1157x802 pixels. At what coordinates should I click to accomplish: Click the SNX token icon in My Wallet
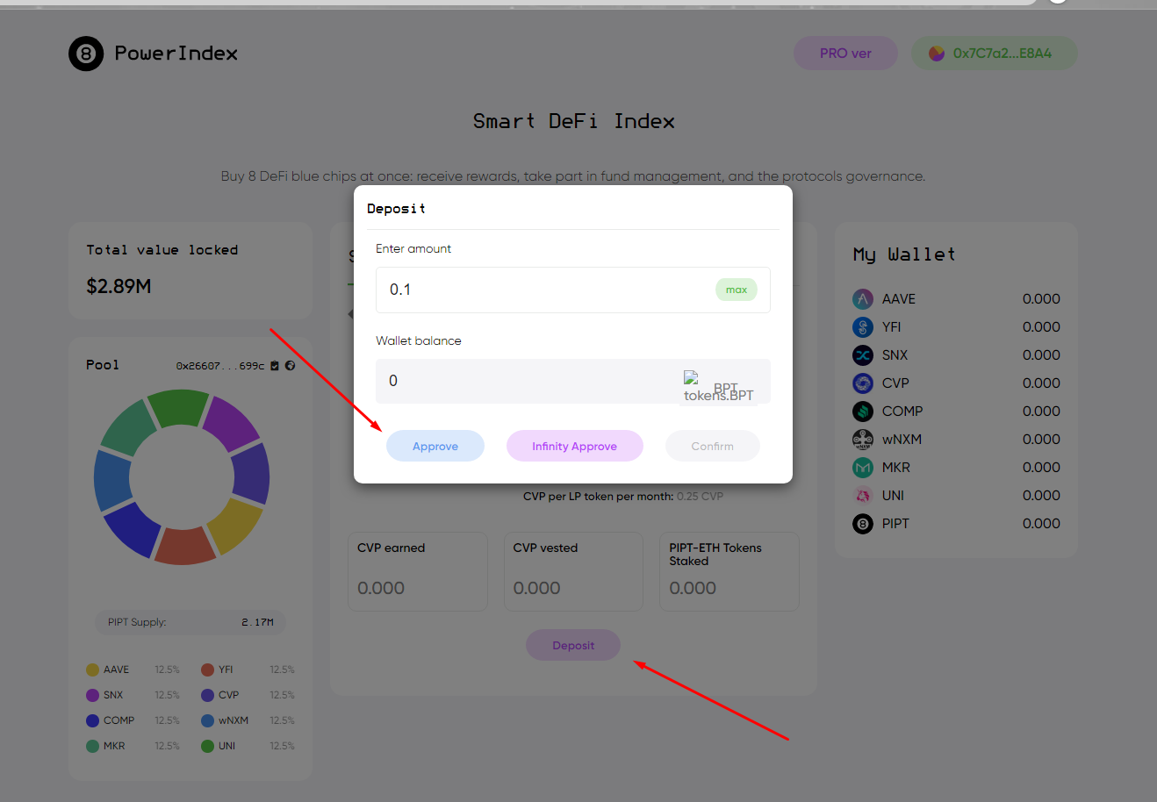(863, 355)
